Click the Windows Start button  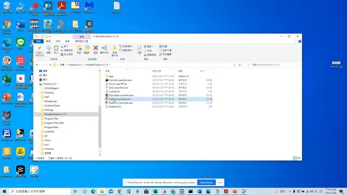pos(4,191)
